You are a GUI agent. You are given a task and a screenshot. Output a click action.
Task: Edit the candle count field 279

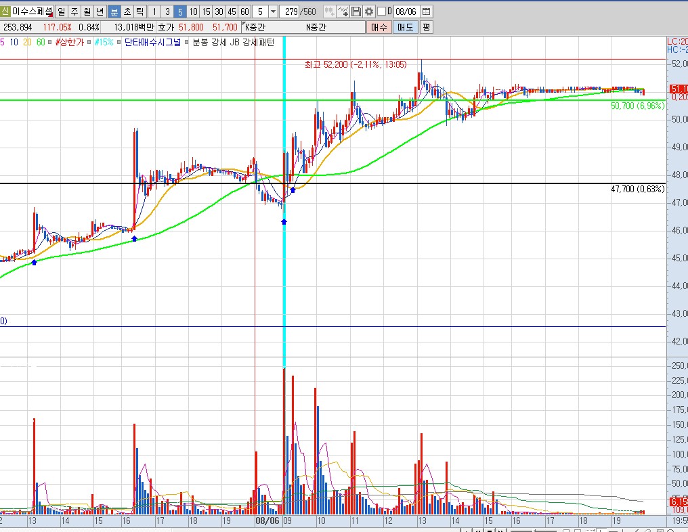point(291,12)
